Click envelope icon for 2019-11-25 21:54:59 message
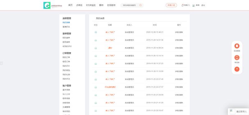 96,95
